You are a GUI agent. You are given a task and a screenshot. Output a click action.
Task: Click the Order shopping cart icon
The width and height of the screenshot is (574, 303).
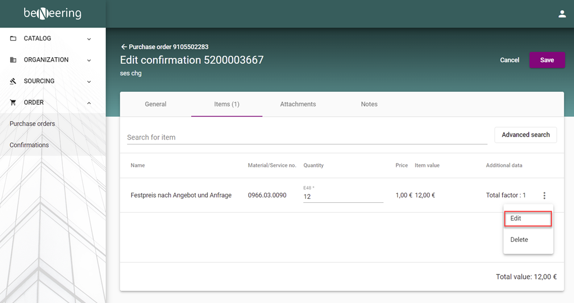click(13, 102)
